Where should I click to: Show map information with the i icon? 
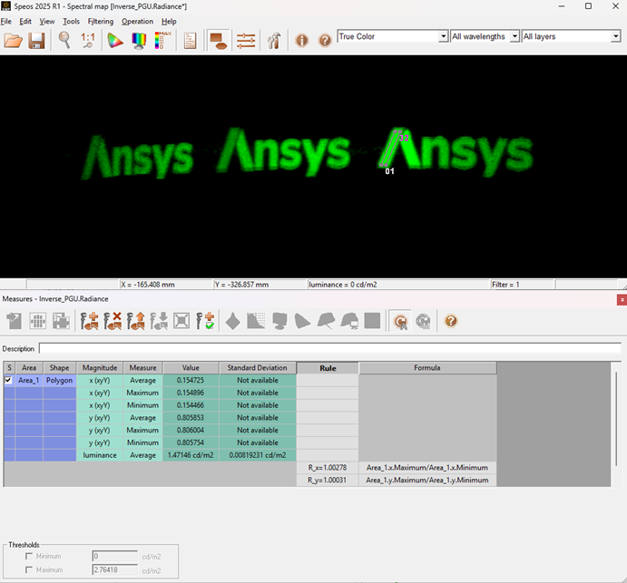302,41
